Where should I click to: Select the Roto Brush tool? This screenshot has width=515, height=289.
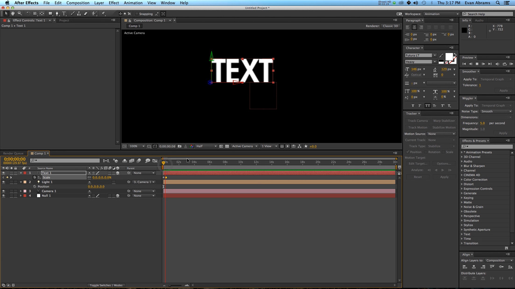tap(95, 14)
